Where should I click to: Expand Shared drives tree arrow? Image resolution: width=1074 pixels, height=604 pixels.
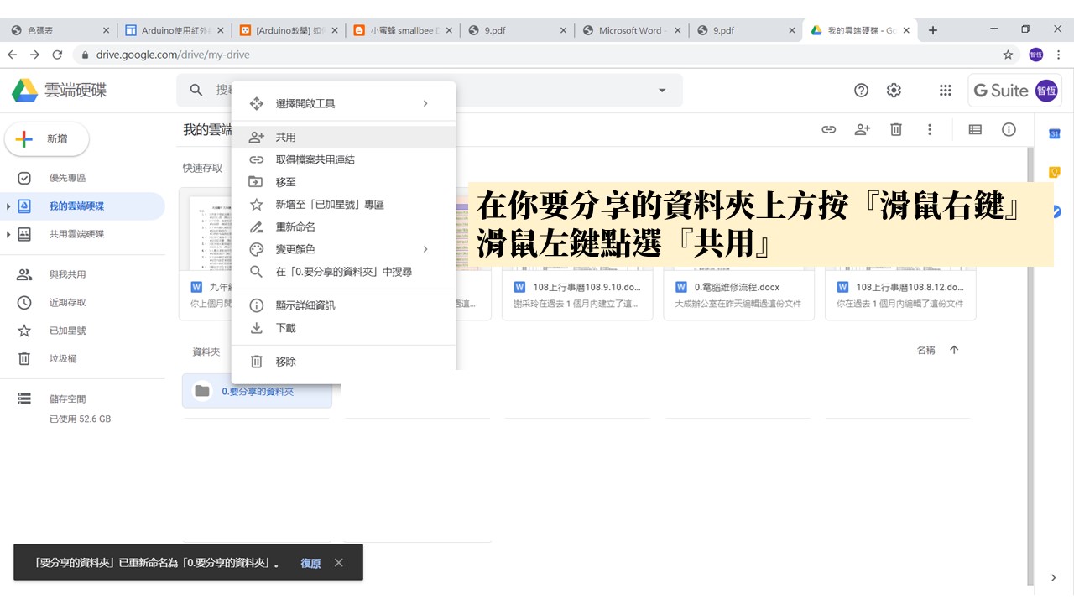tap(8, 234)
